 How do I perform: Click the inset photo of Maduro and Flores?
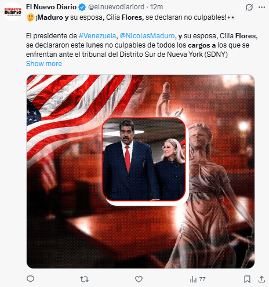point(144,159)
